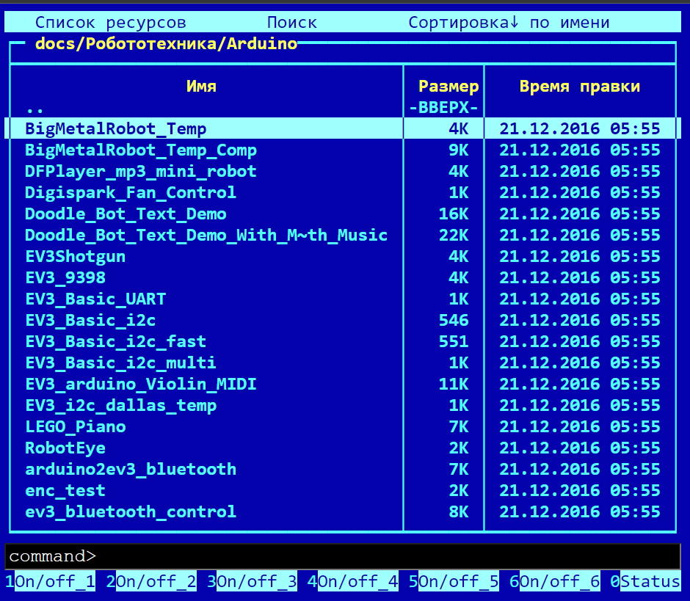
Task: Open the Поиск menu item
Action: click(291, 23)
